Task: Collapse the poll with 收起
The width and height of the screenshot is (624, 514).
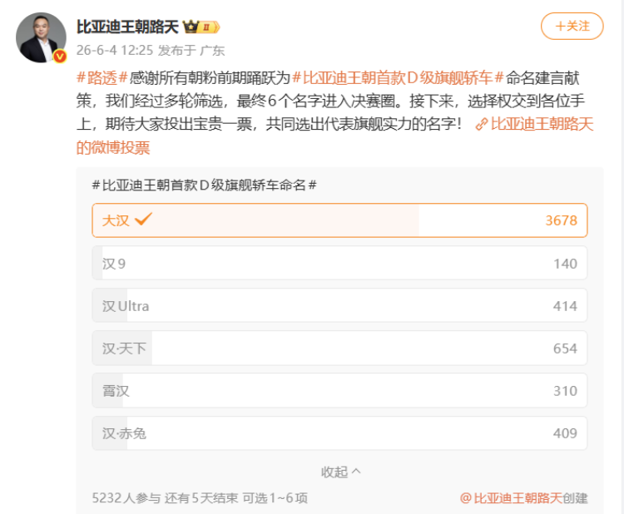Action: pos(340,472)
